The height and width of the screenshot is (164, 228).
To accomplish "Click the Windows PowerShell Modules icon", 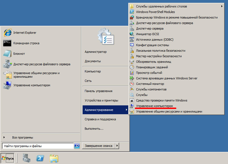I will click(132, 12).
